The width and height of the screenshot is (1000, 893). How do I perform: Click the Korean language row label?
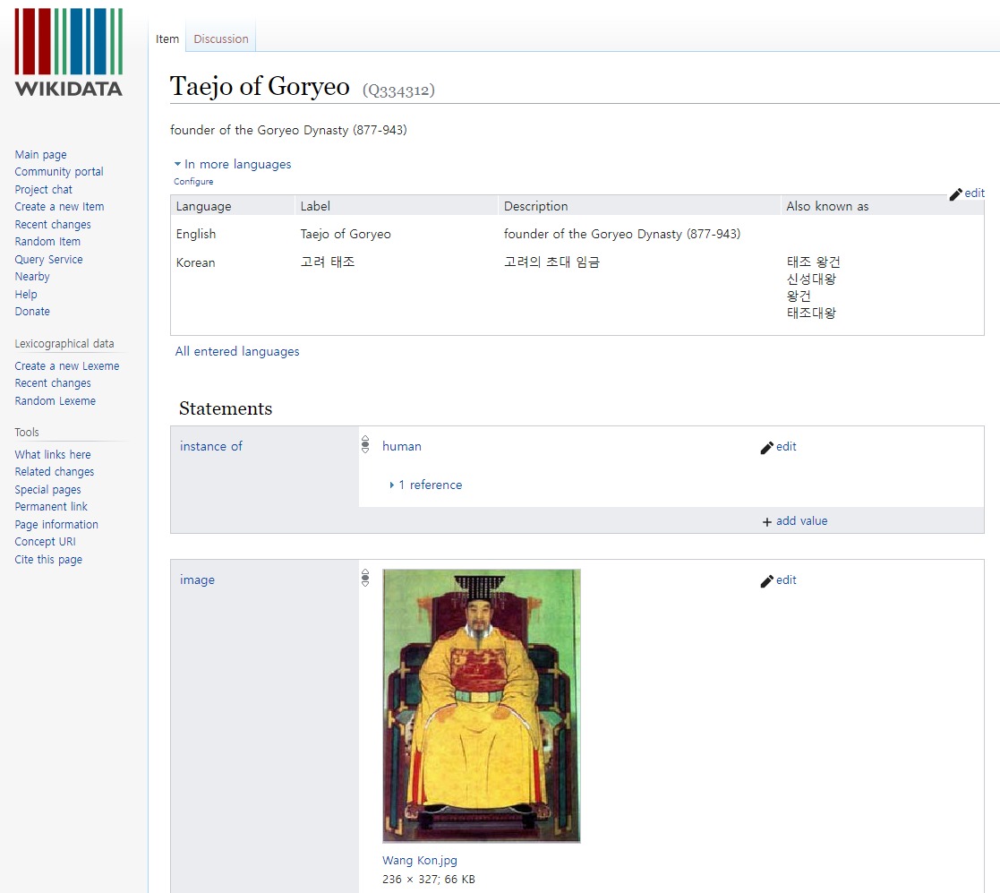[196, 262]
